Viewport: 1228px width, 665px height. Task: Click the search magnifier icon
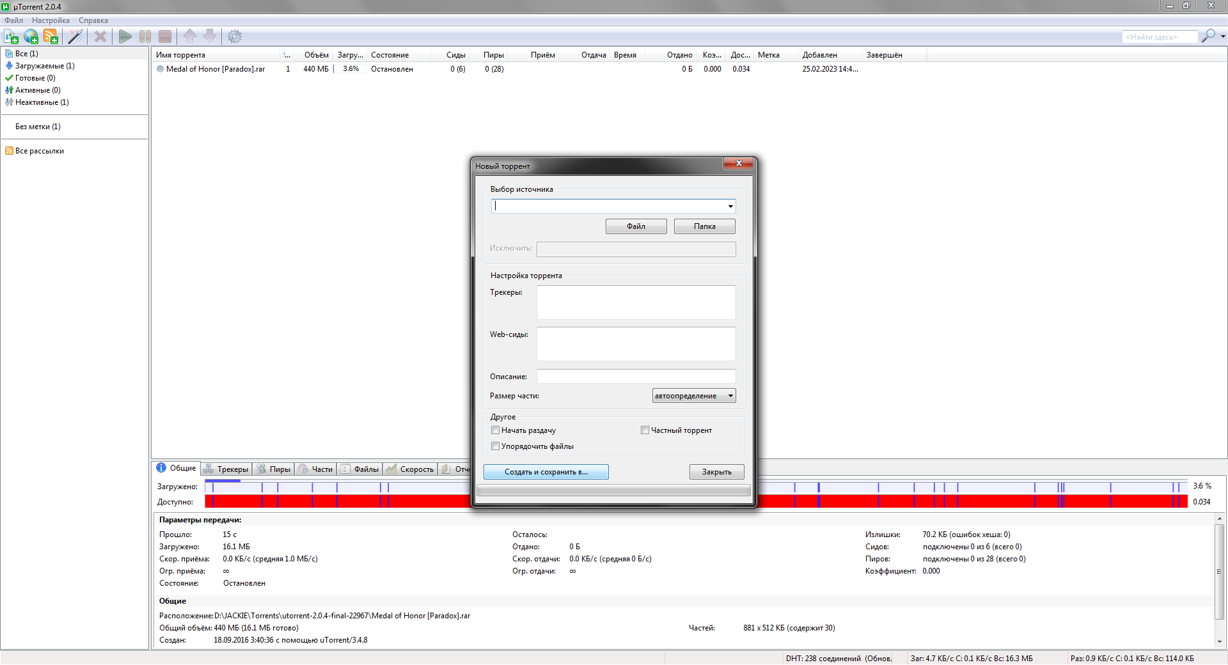click(x=1208, y=36)
